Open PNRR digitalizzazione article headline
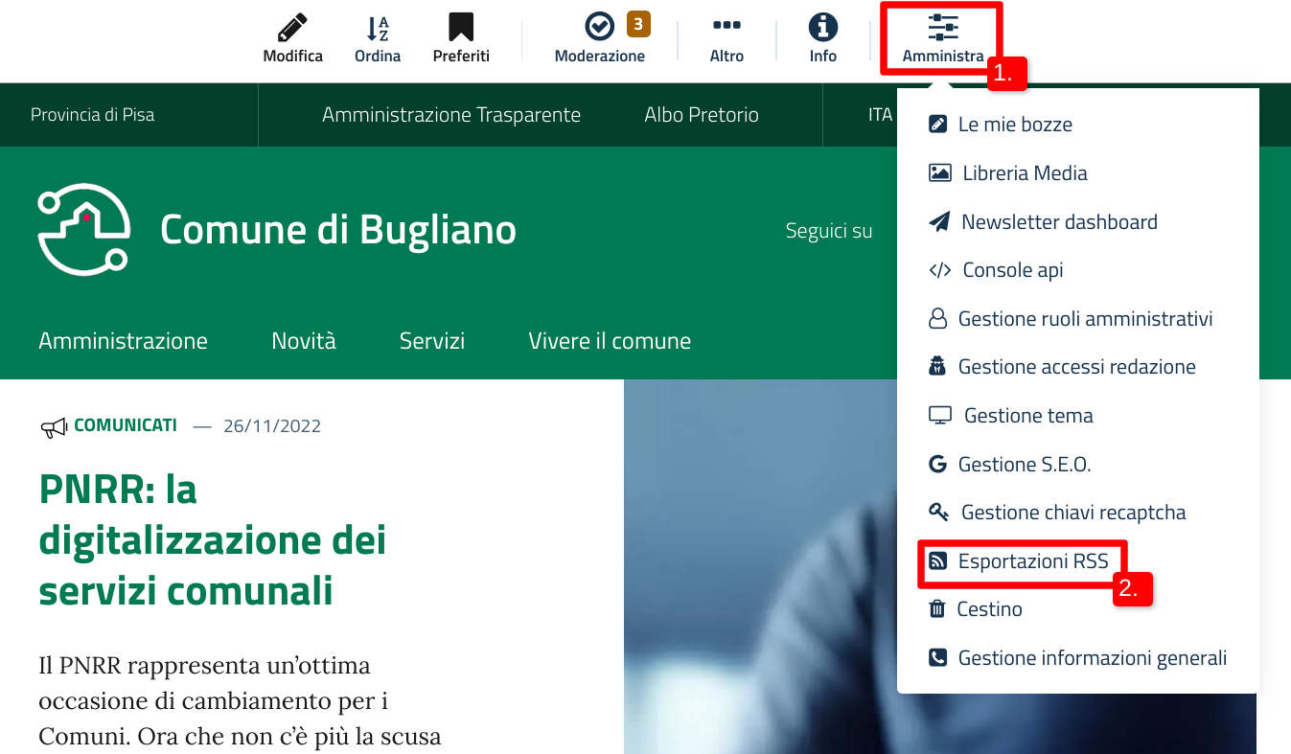 pyautogui.click(x=212, y=540)
